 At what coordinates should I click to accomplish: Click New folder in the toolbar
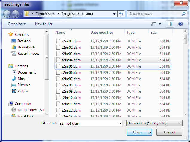(44, 24)
